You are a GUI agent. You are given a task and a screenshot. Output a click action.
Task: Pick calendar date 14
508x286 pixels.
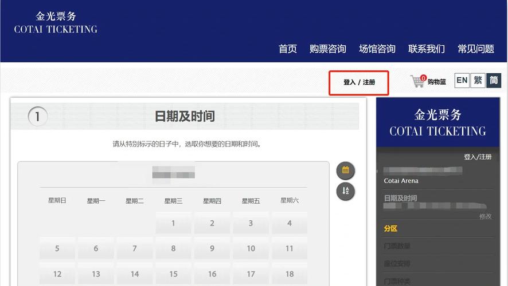coord(134,274)
